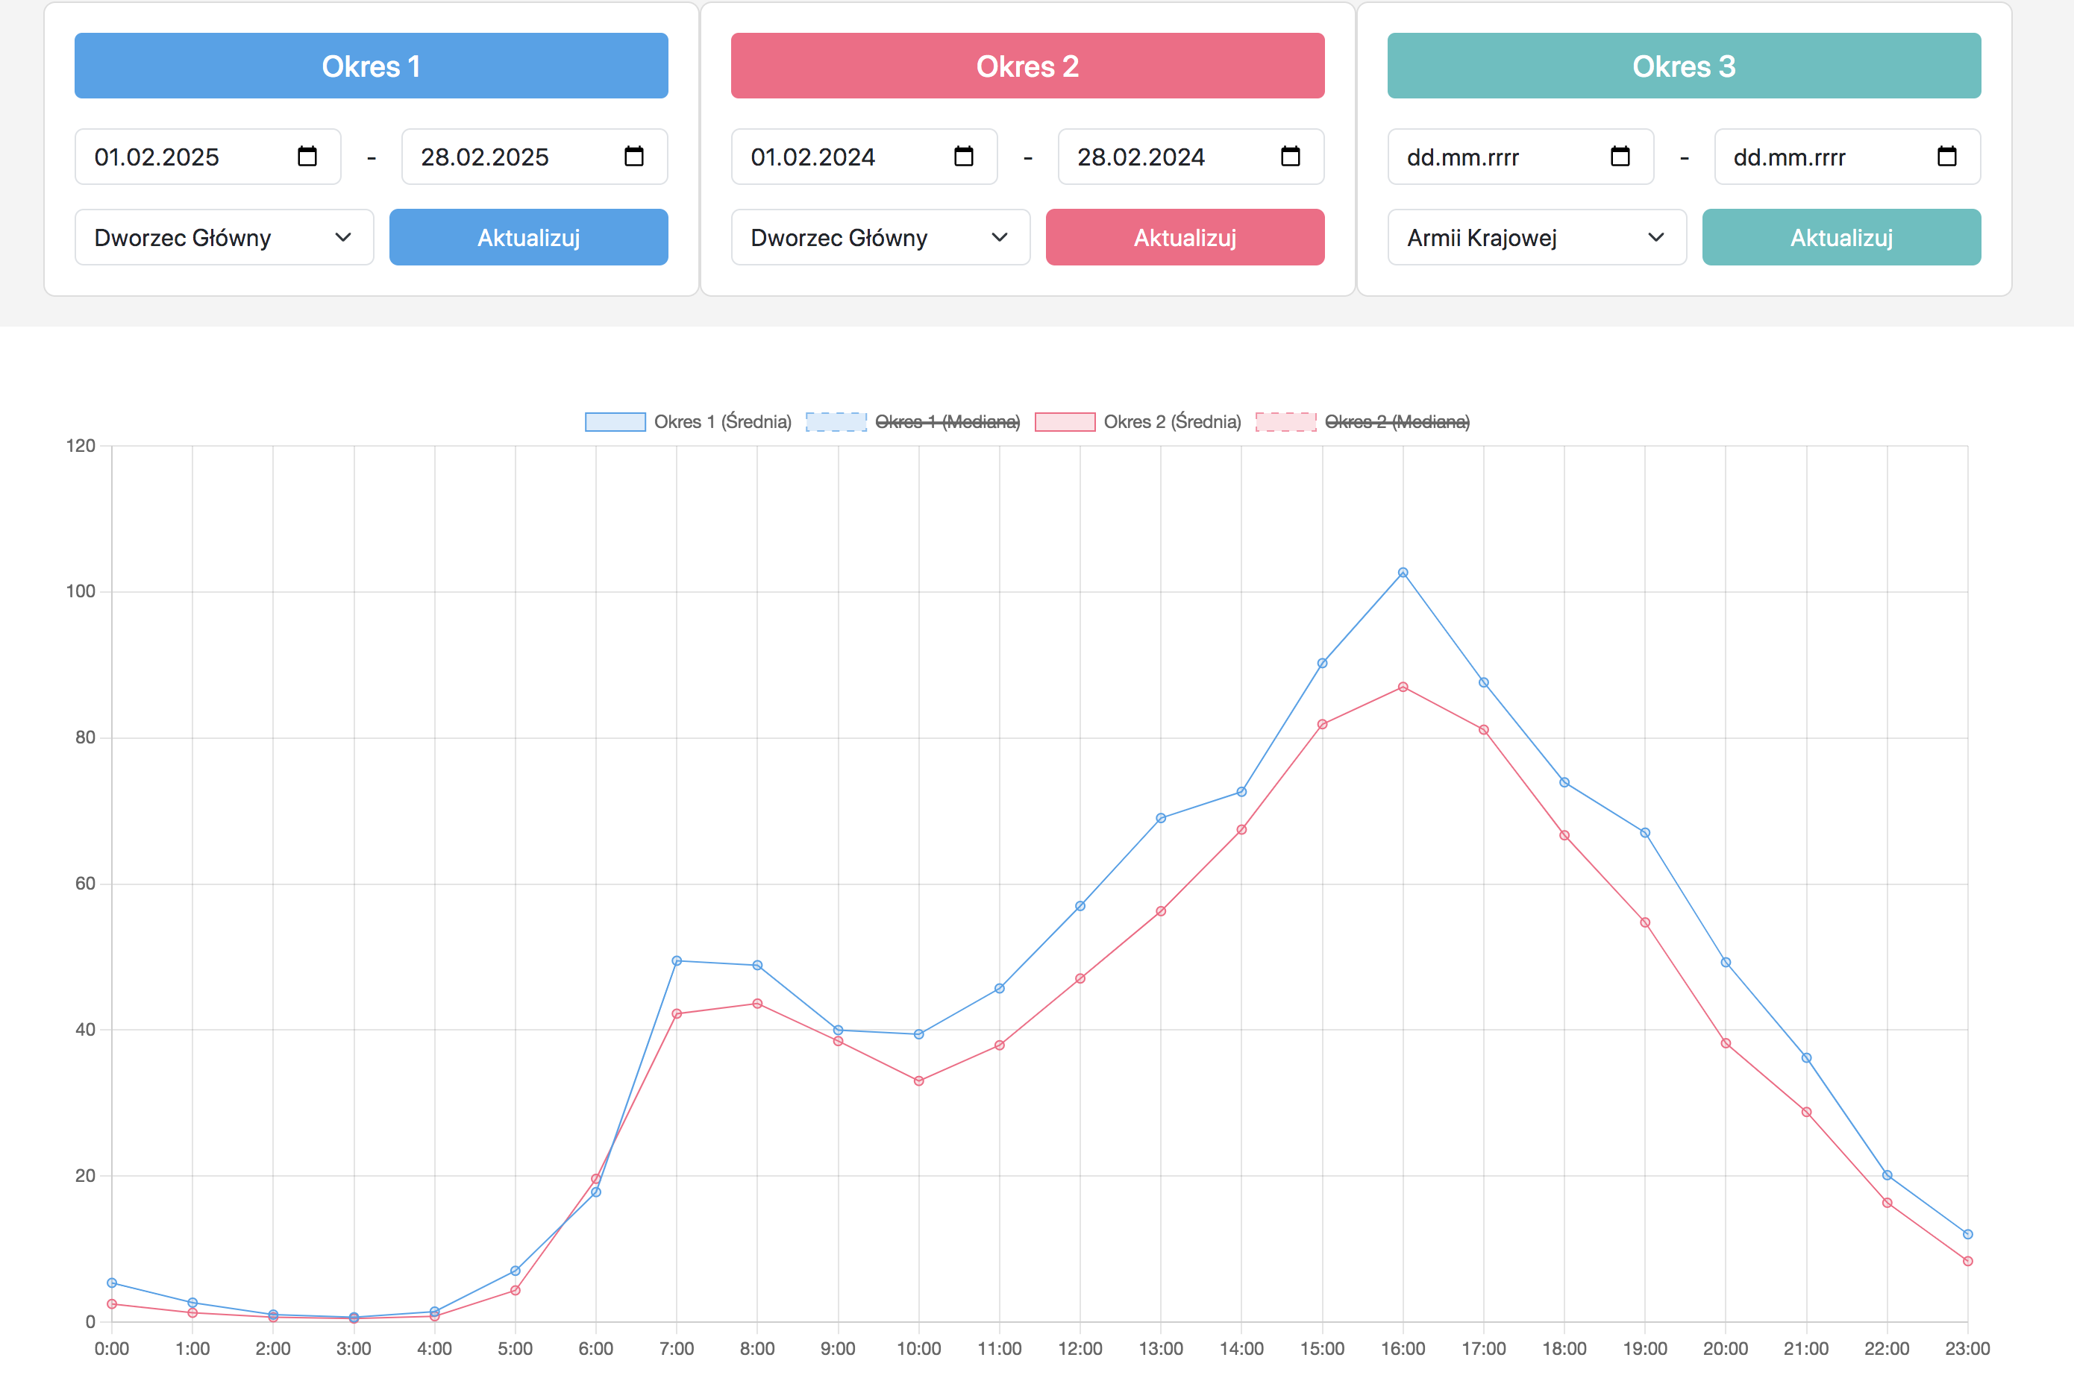Click the 16:00 peak point on blue line
This screenshot has width=2074, height=1378.
coord(1403,573)
